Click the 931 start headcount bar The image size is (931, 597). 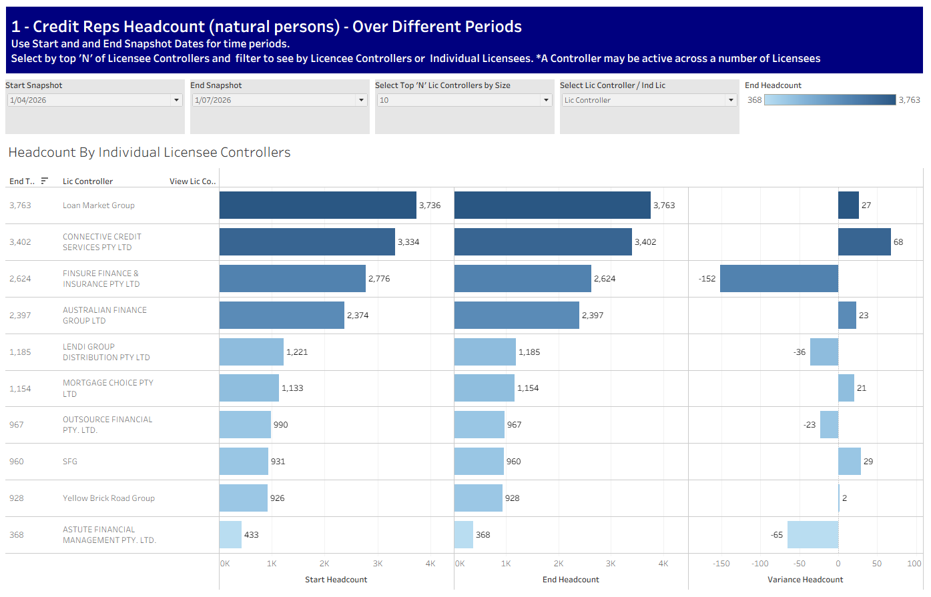click(x=244, y=462)
